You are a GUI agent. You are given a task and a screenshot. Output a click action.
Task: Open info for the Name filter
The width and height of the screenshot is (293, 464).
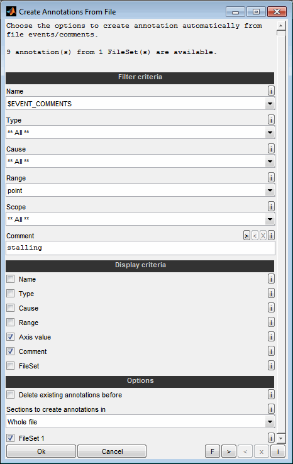[x=271, y=91]
